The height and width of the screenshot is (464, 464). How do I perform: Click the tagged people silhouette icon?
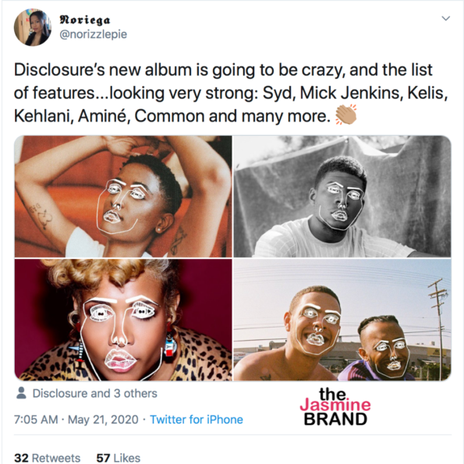21,393
